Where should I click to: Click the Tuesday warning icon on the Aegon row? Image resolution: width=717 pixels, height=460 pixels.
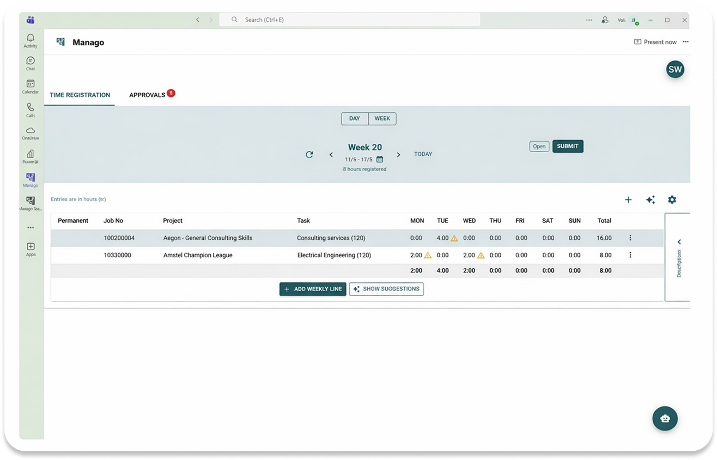454,238
